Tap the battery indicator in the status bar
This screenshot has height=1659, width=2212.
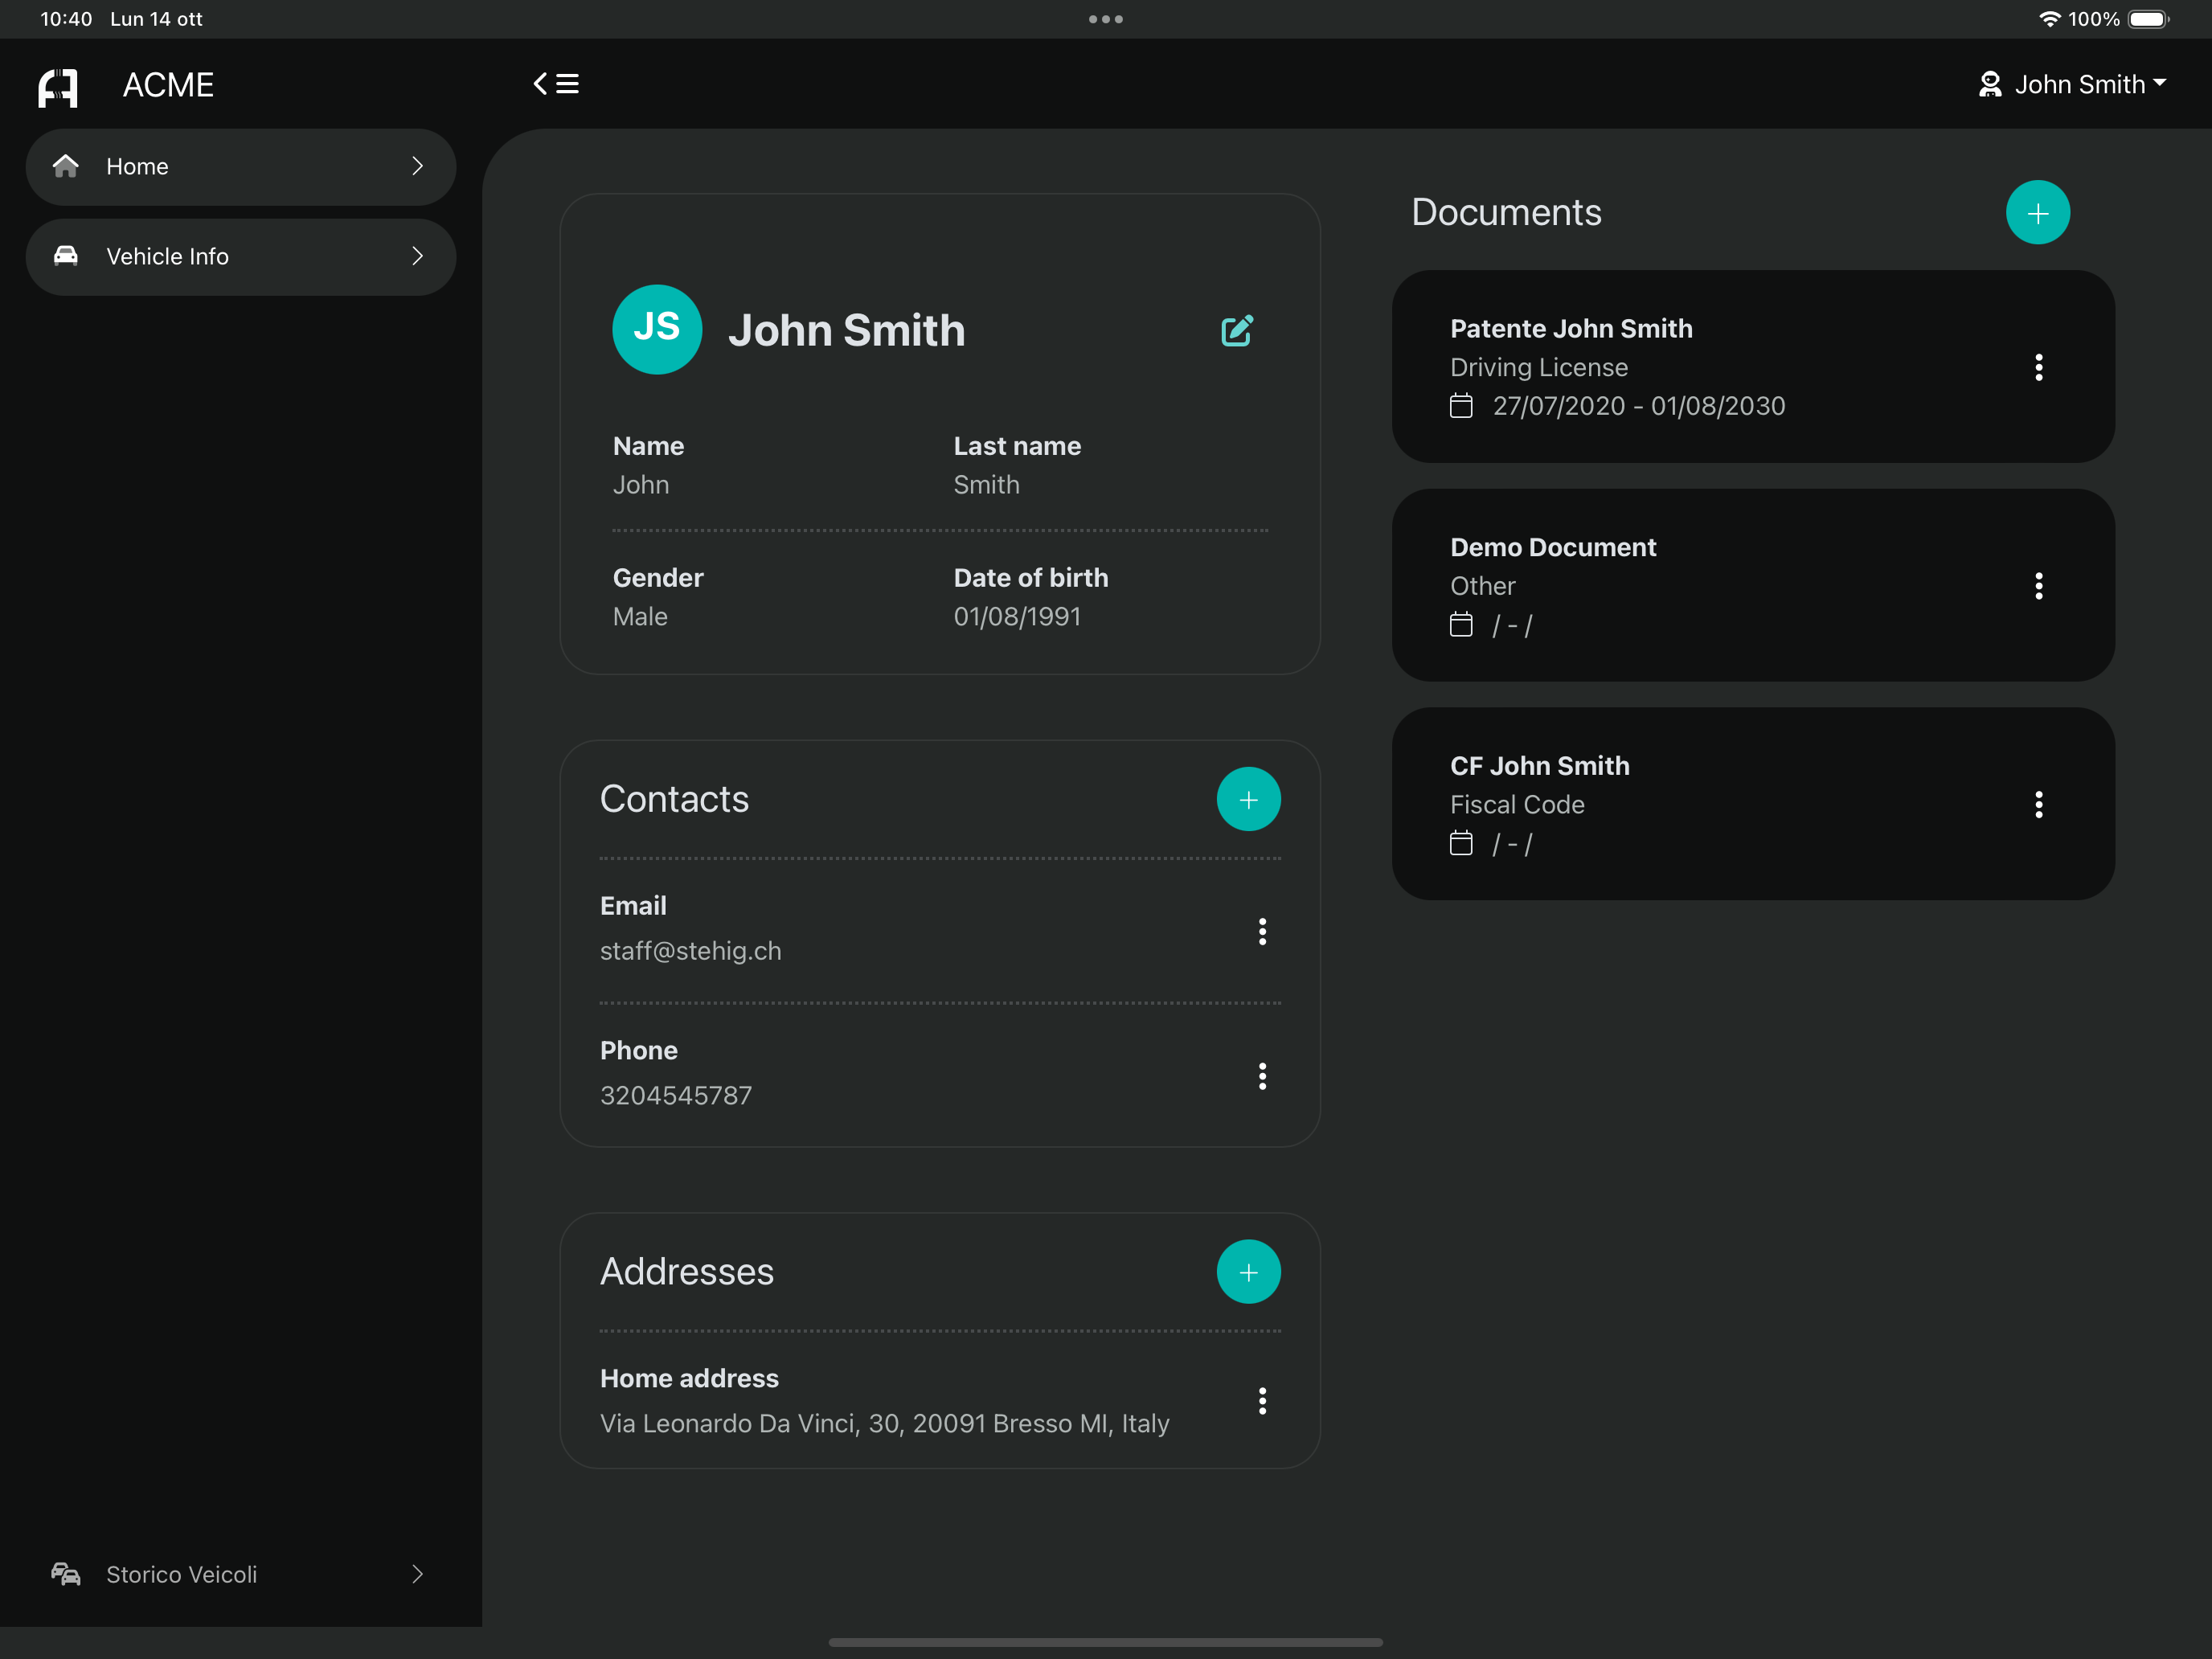pyautogui.click(x=2148, y=19)
